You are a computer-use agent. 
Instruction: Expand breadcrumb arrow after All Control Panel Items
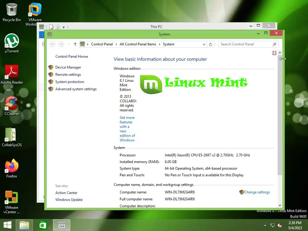tap(159, 44)
